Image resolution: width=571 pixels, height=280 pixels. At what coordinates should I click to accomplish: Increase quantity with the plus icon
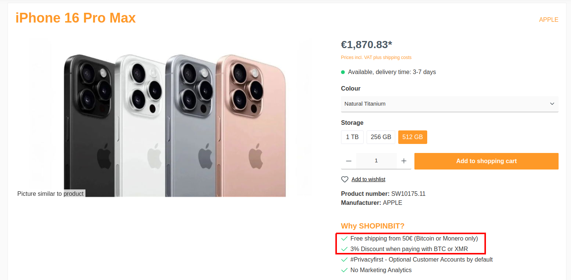pyautogui.click(x=404, y=161)
